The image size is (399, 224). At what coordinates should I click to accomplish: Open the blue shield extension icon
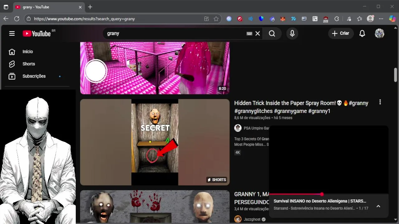tap(261, 19)
